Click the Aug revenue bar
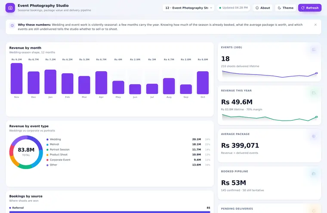This screenshot has height=213, width=327. click(x=169, y=86)
